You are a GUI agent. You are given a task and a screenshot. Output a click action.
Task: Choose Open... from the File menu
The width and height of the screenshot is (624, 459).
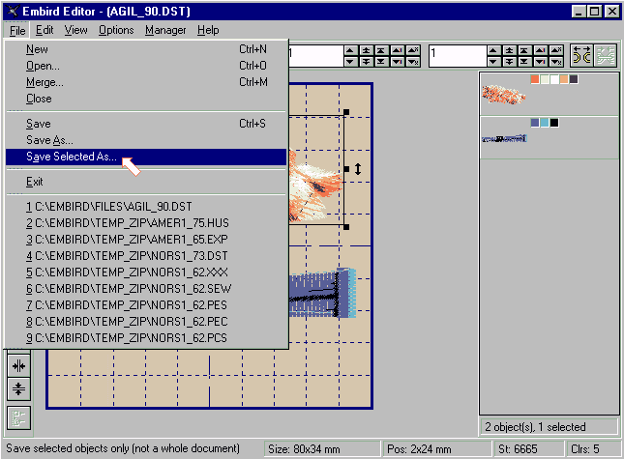tap(146, 66)
